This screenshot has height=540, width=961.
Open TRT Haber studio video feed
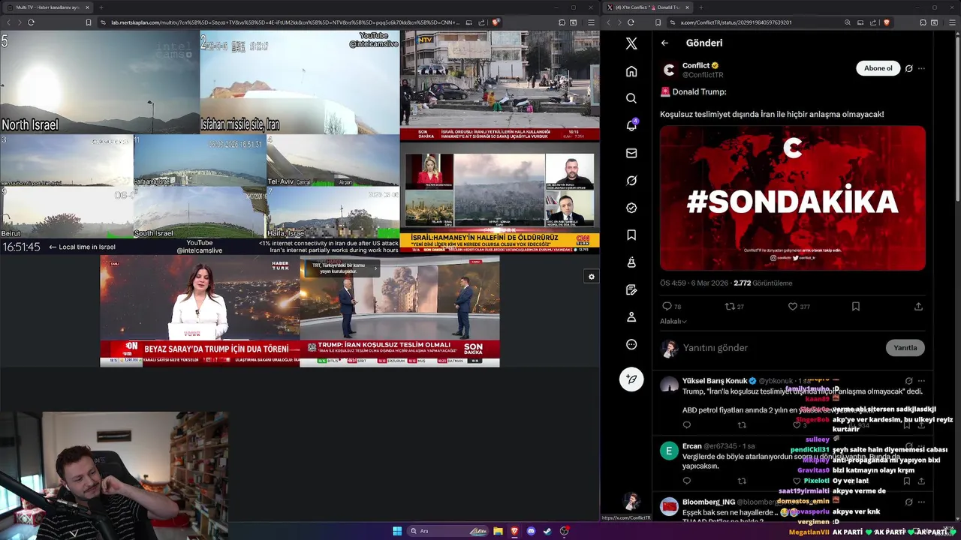pos(399,311)
